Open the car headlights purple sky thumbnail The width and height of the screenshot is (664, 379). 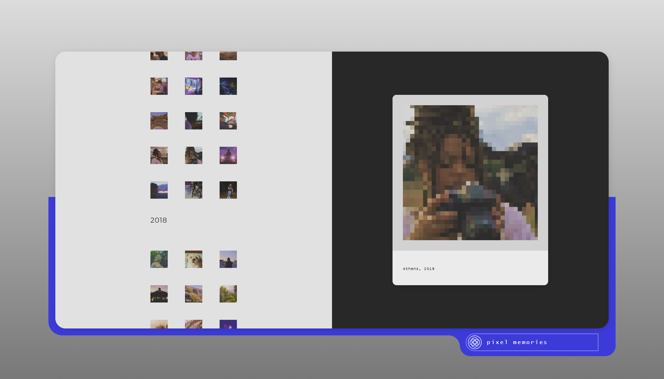tap(228, 155)
